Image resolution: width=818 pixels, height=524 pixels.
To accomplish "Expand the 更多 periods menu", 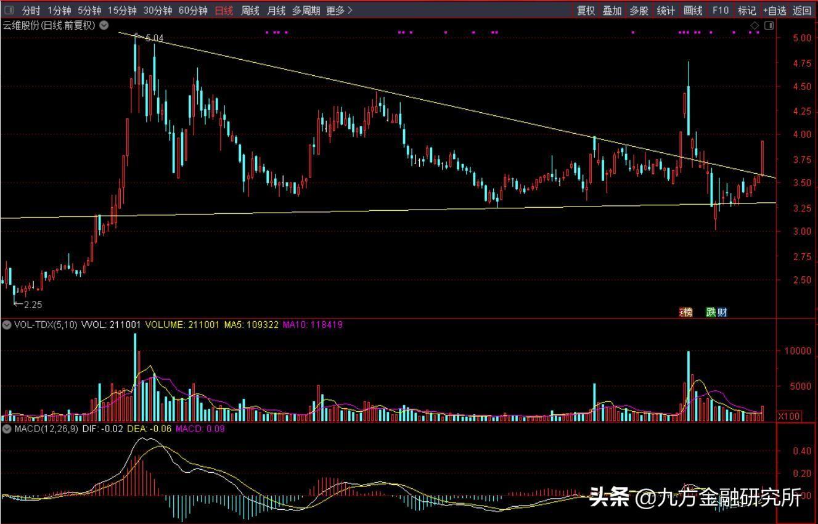I will pos(339,10).
